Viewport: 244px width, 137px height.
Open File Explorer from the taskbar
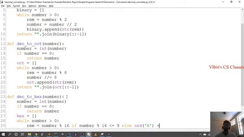tap(29, 134)
